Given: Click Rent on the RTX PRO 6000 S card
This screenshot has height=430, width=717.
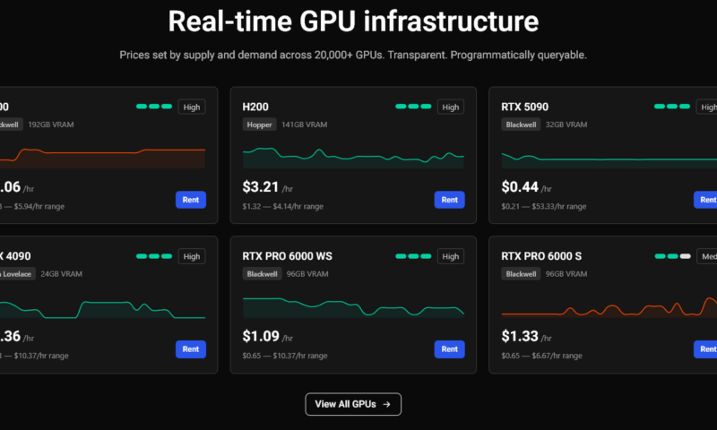Looking at the screenshot, I should 705,349.
